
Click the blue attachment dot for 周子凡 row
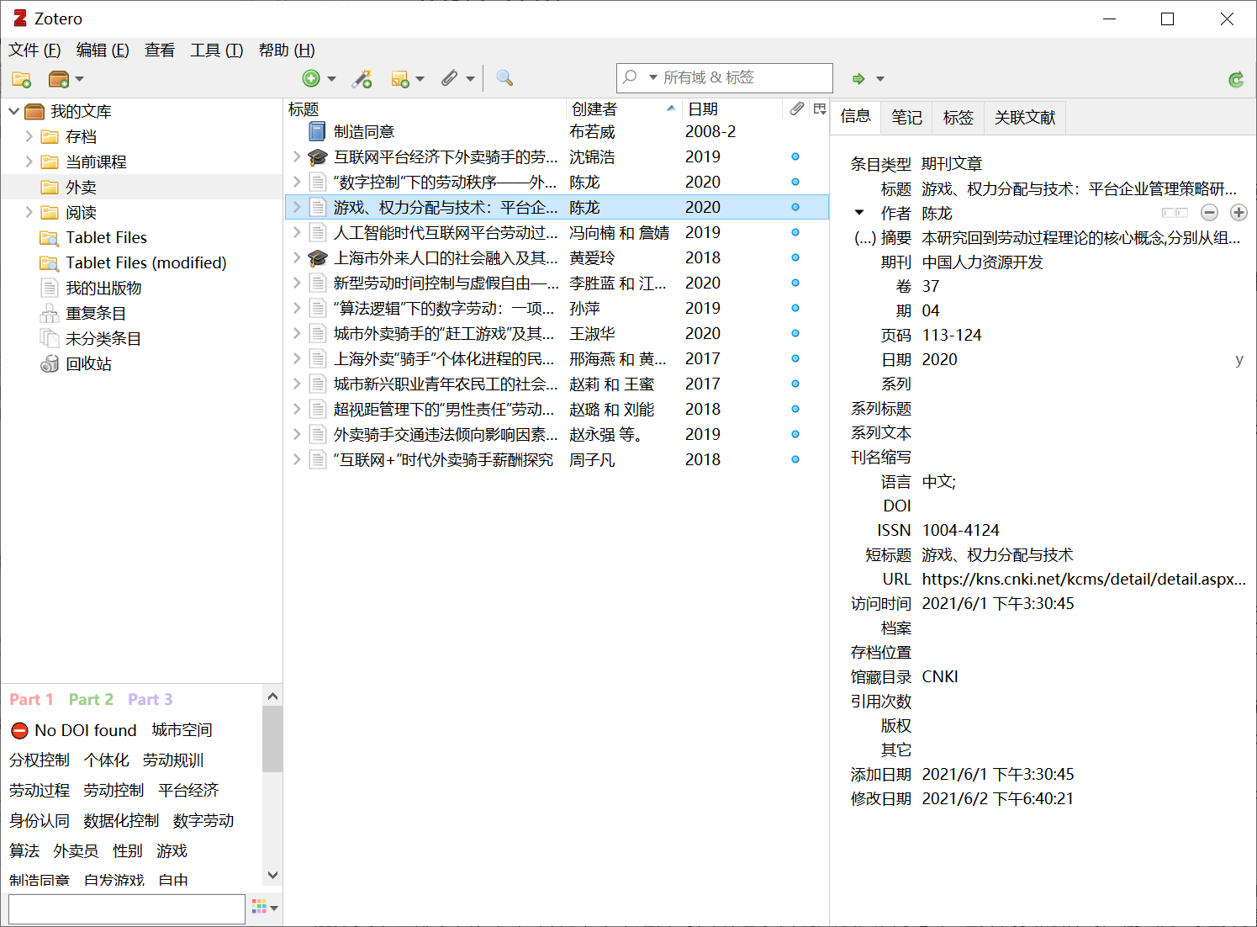click(x=795, y=459)
